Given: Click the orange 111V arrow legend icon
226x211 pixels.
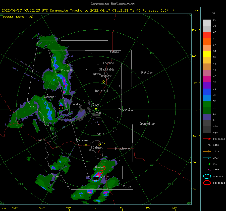Looking at the screenshot, I should tap(207, 151).
